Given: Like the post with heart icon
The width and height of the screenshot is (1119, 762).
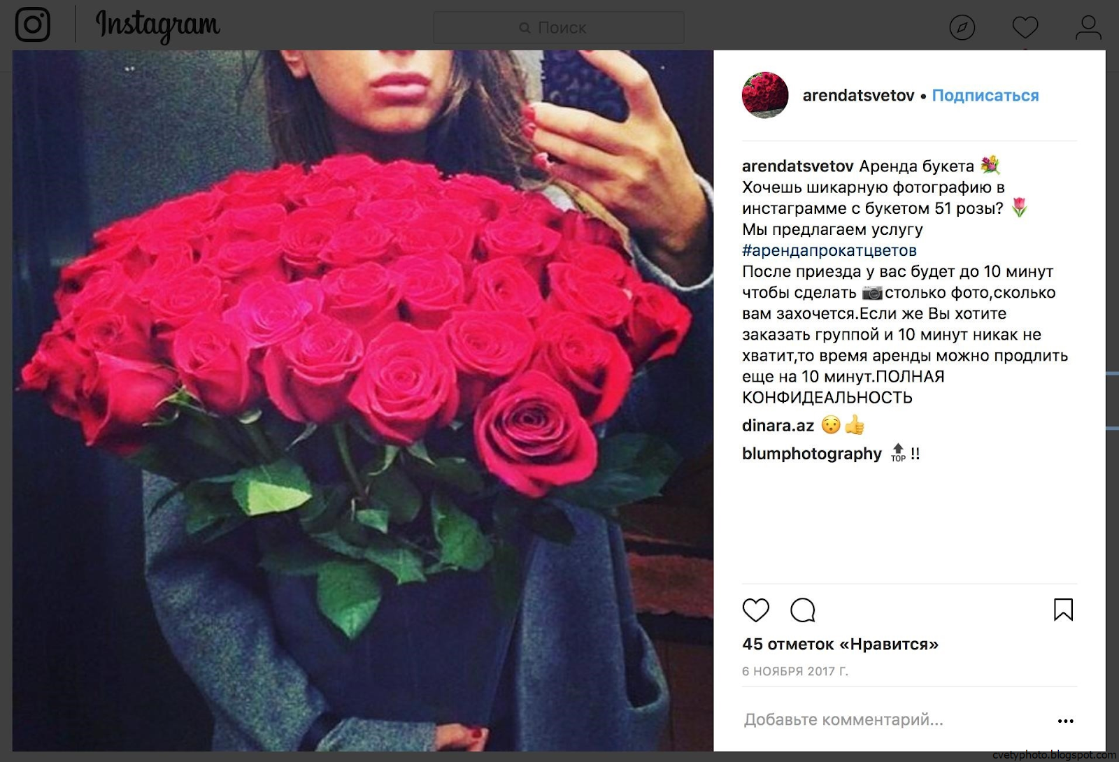Looking at the screenshot, I should 755,610.
